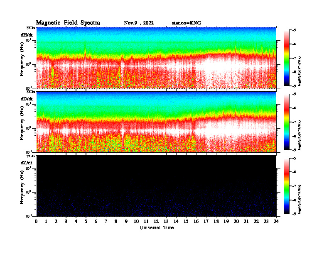Click the 10^1 frequency tick of the dZ/dt panel
This screenshot has width=329, height=254.
tap(28, 168)
